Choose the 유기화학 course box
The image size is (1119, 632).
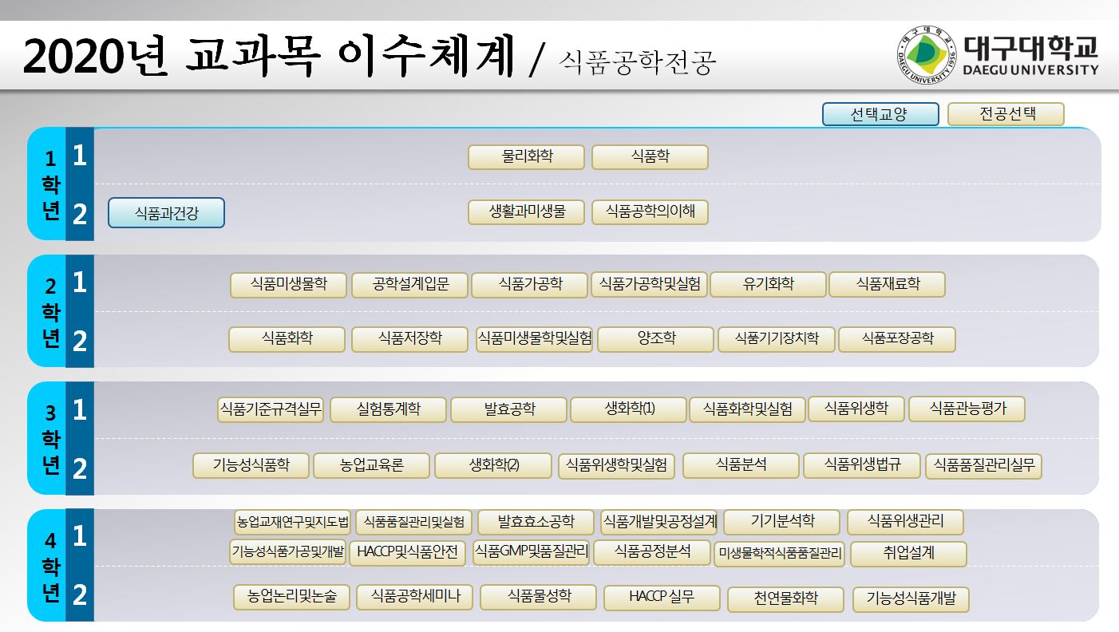pos(768,285)
